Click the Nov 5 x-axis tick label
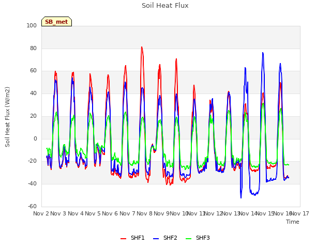The height and width of the screenshot is (248, 331). point(93,213)
